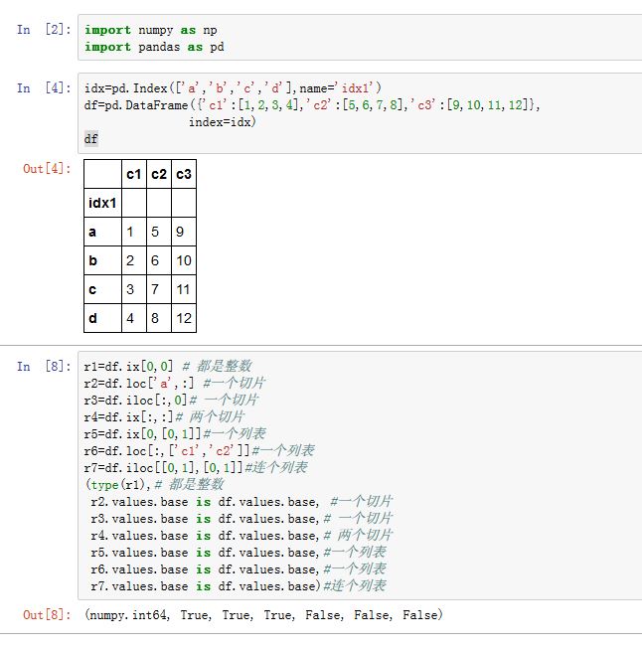Click the c1 column header in table
Screen dimensions: 642x648
132,175
